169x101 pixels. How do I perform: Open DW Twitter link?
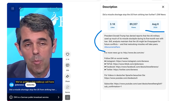click(126, 69)
